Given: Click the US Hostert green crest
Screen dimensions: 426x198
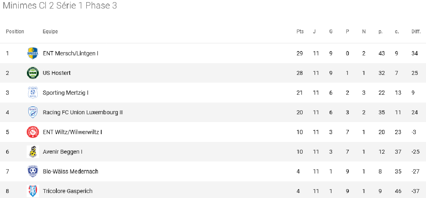Looking at the screenshot, I should coord(32,73).
